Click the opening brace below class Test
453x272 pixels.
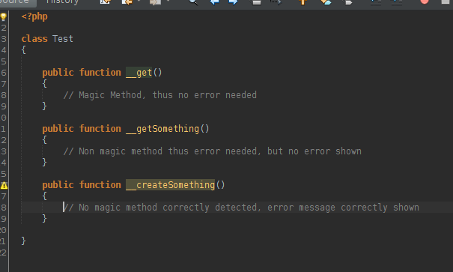[x=23, y=50]
